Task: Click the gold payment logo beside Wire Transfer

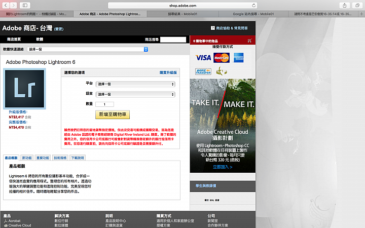Action: [222, 71]
